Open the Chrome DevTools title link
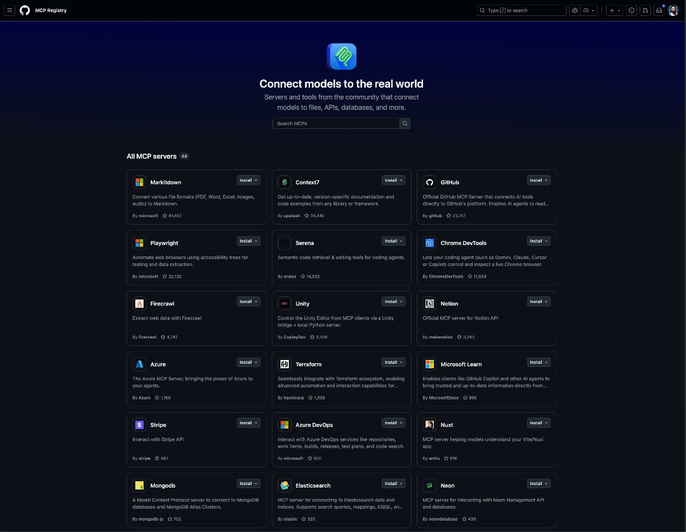 tap(463, 243)
